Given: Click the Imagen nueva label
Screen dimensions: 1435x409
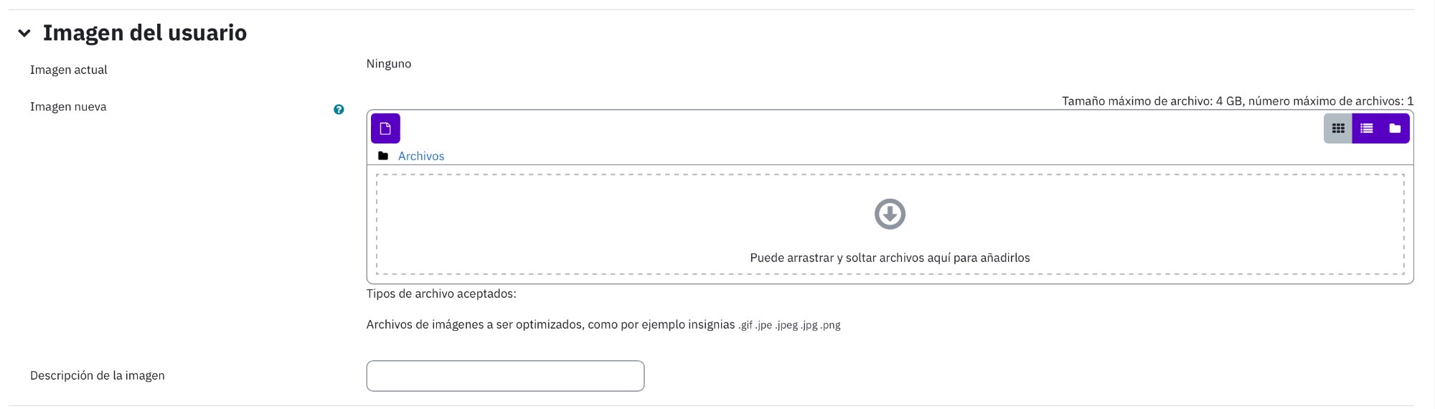Looking at the screenshot, I should tap(68, 106).
